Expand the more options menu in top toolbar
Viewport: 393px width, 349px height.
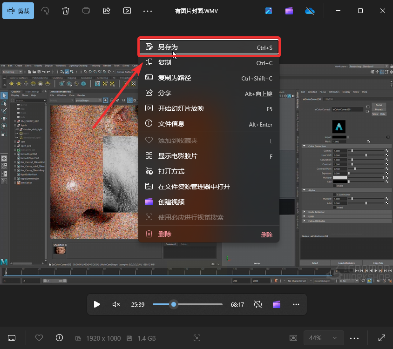coord(148,11)
